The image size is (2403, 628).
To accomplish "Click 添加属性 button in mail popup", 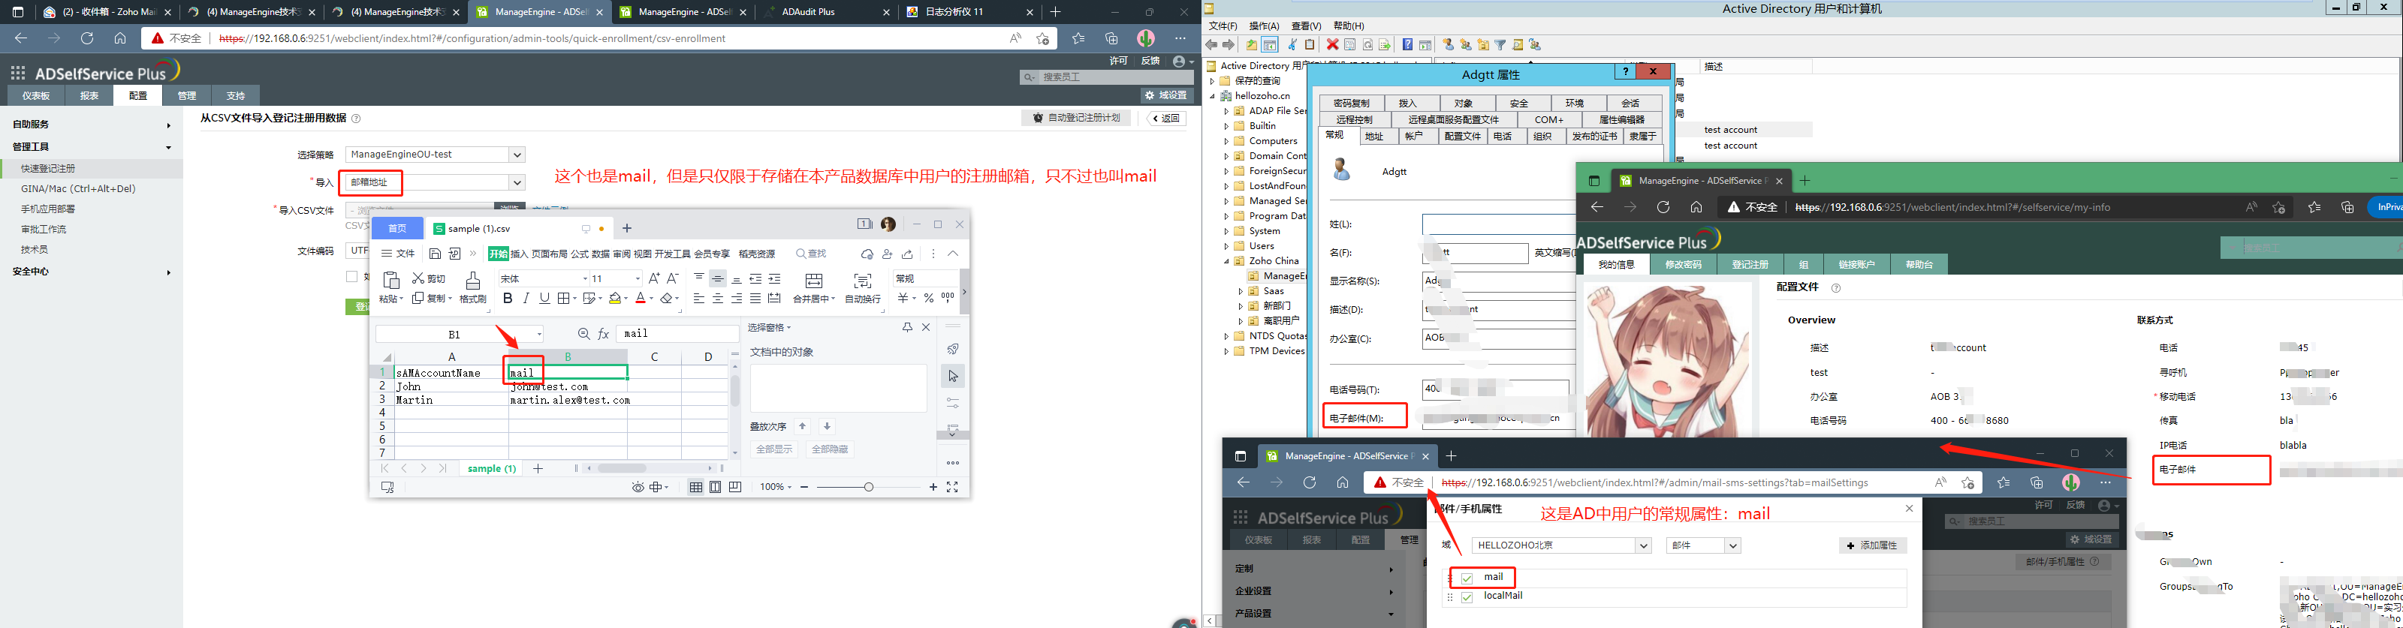I will coord(1873,546).
